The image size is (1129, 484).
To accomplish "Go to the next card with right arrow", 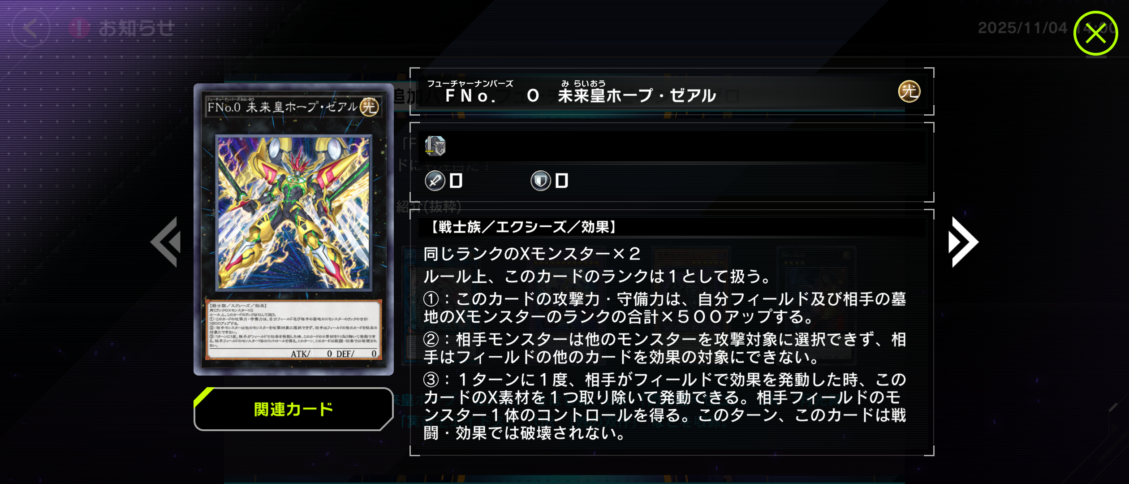I will click(963, 242).
